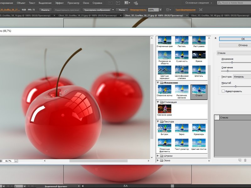
Task: Click the Искажение slider handle
Action: pos(232,62)
